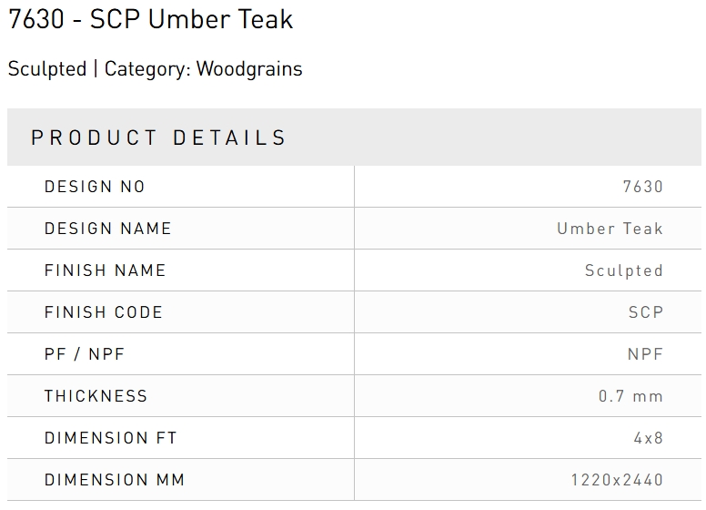Select the "DESIGN NAME" row label
Image resolution: width=706 pixels, height=510 pixels.
pyautogui.click(x=107, y=229)
